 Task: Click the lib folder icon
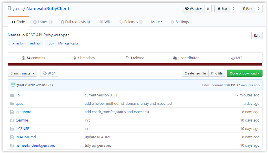click(x=12, y=95)
